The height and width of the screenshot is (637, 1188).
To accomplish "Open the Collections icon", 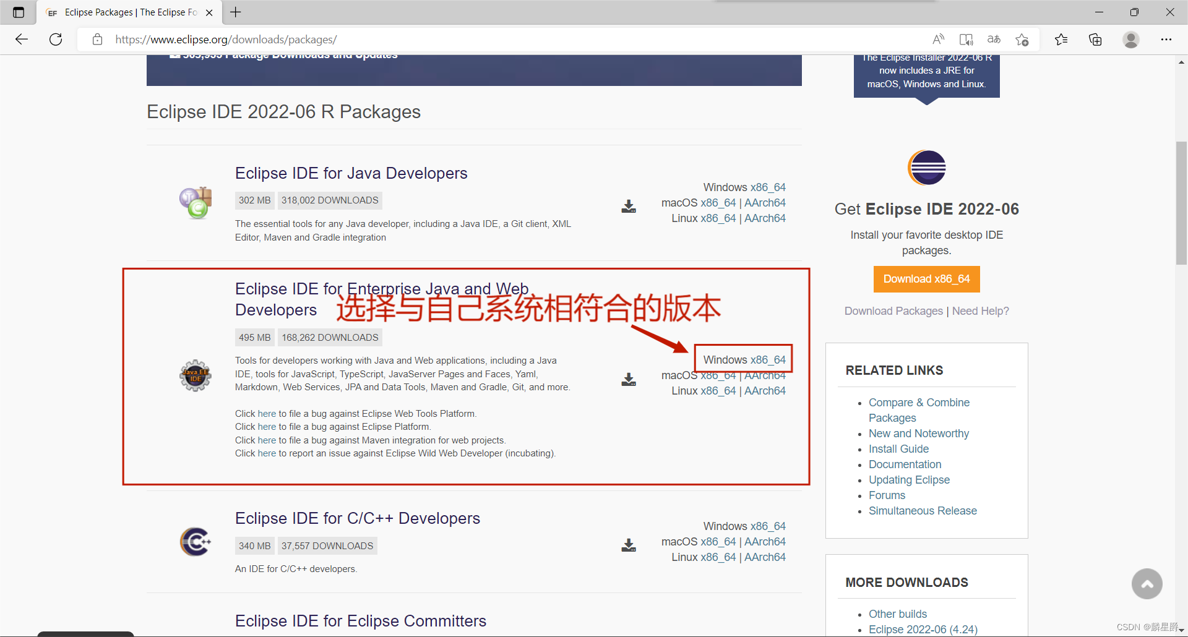I will 1095,40.
